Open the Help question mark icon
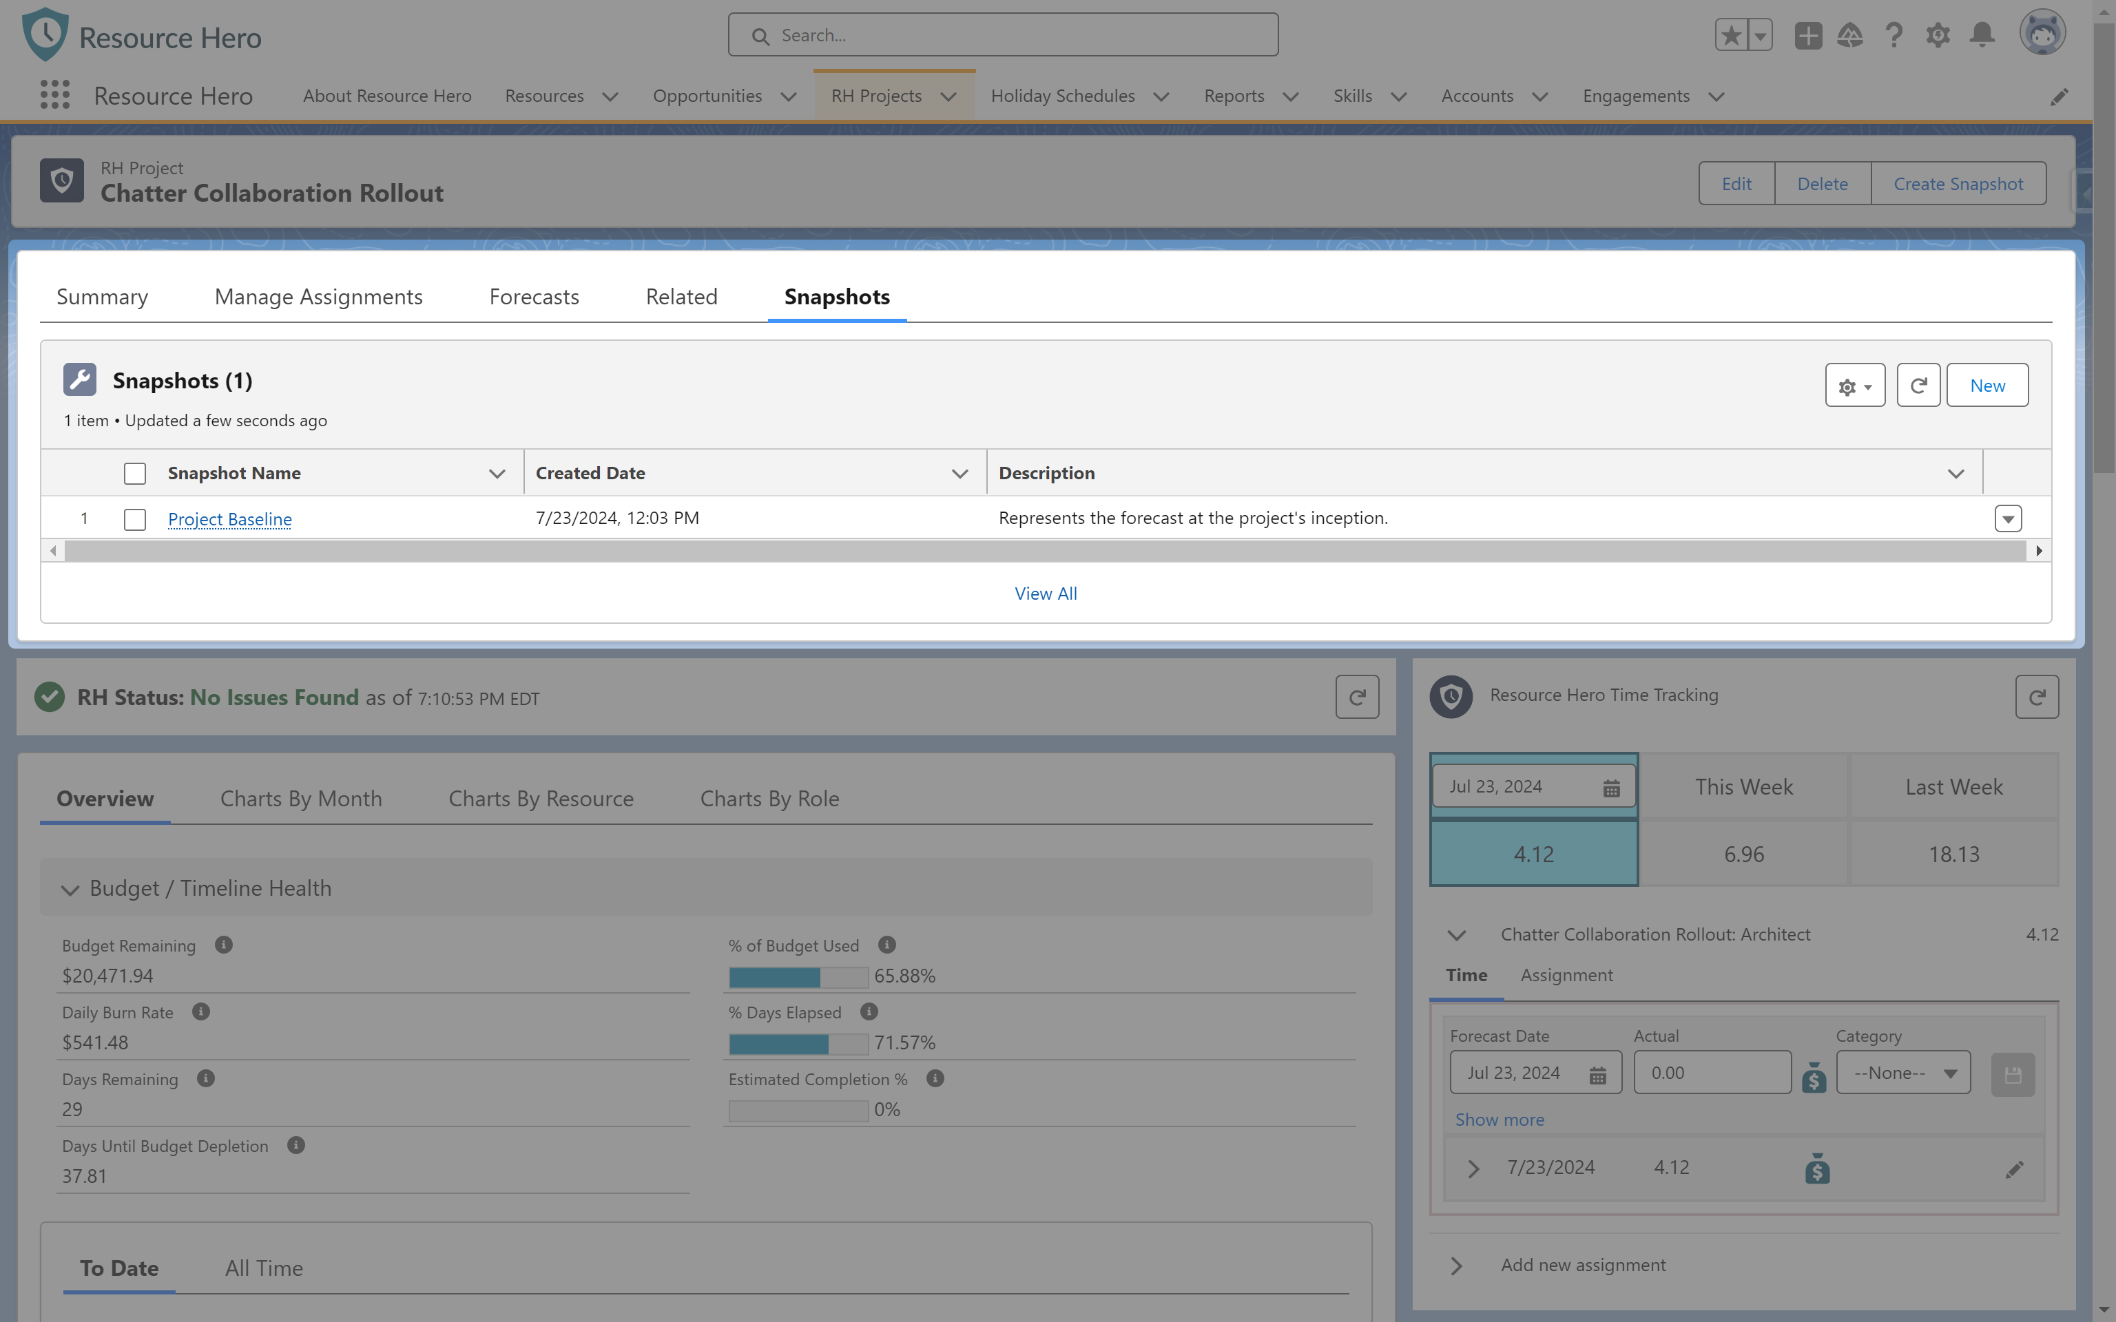Viewport: 2116px width, 1322px height. pos(1894,36)
